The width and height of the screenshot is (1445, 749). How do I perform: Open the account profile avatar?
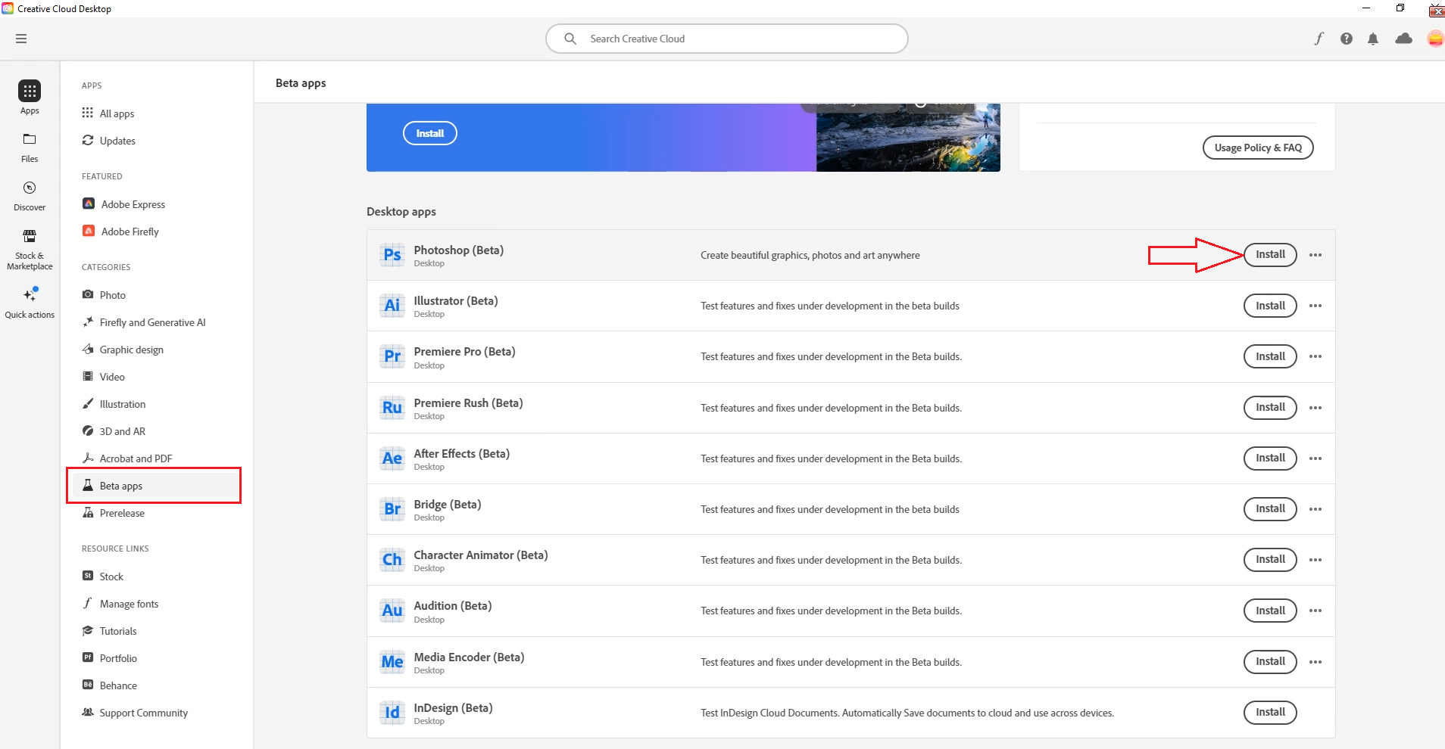[1435, 39]
